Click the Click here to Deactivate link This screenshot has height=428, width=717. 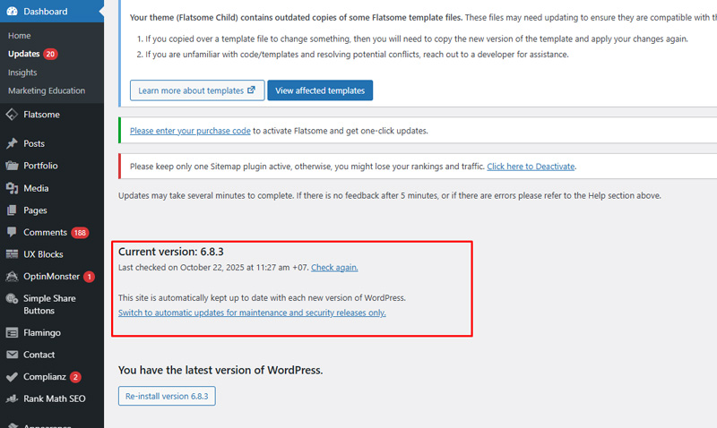(x=531, y=167)
